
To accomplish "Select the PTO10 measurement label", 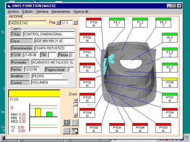I will coord(87,113).
